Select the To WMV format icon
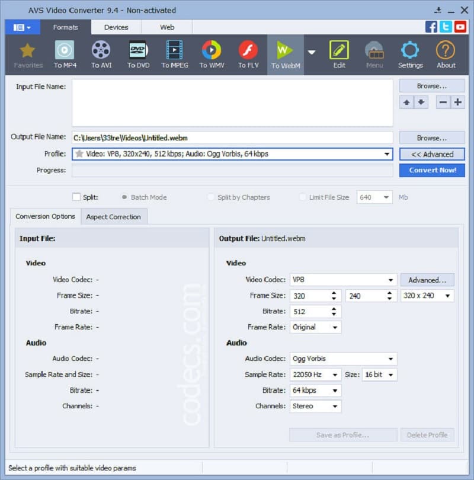The image size is (474, 480). pyautogui.click(x=211, y=54)
